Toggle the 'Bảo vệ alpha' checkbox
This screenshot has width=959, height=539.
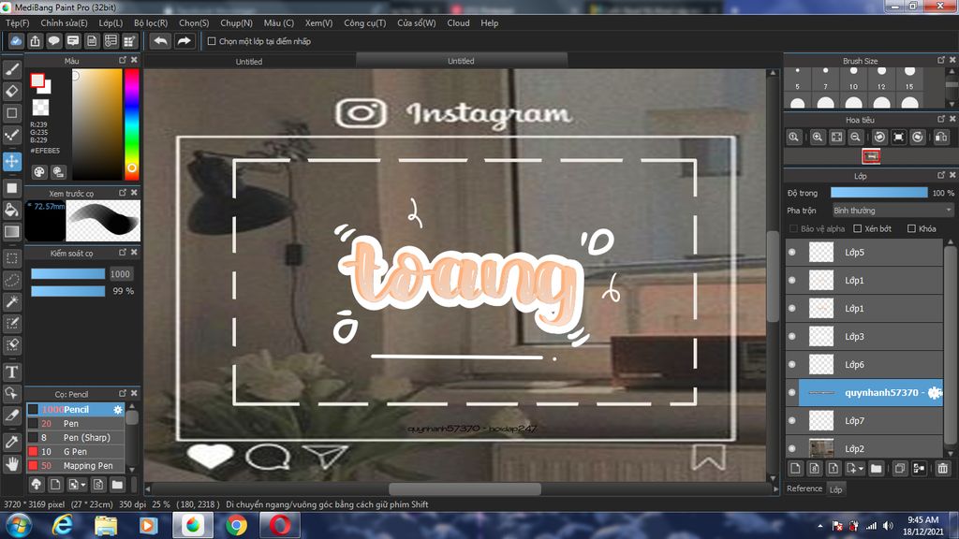point(793,228)
